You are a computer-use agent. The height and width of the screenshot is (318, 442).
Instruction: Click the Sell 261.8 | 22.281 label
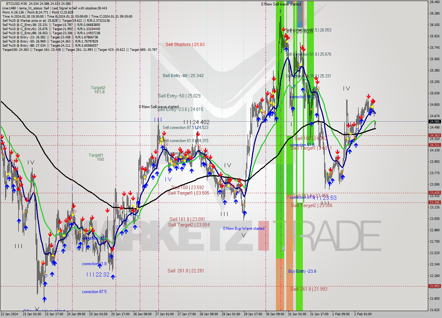click(x=186, y=271)
